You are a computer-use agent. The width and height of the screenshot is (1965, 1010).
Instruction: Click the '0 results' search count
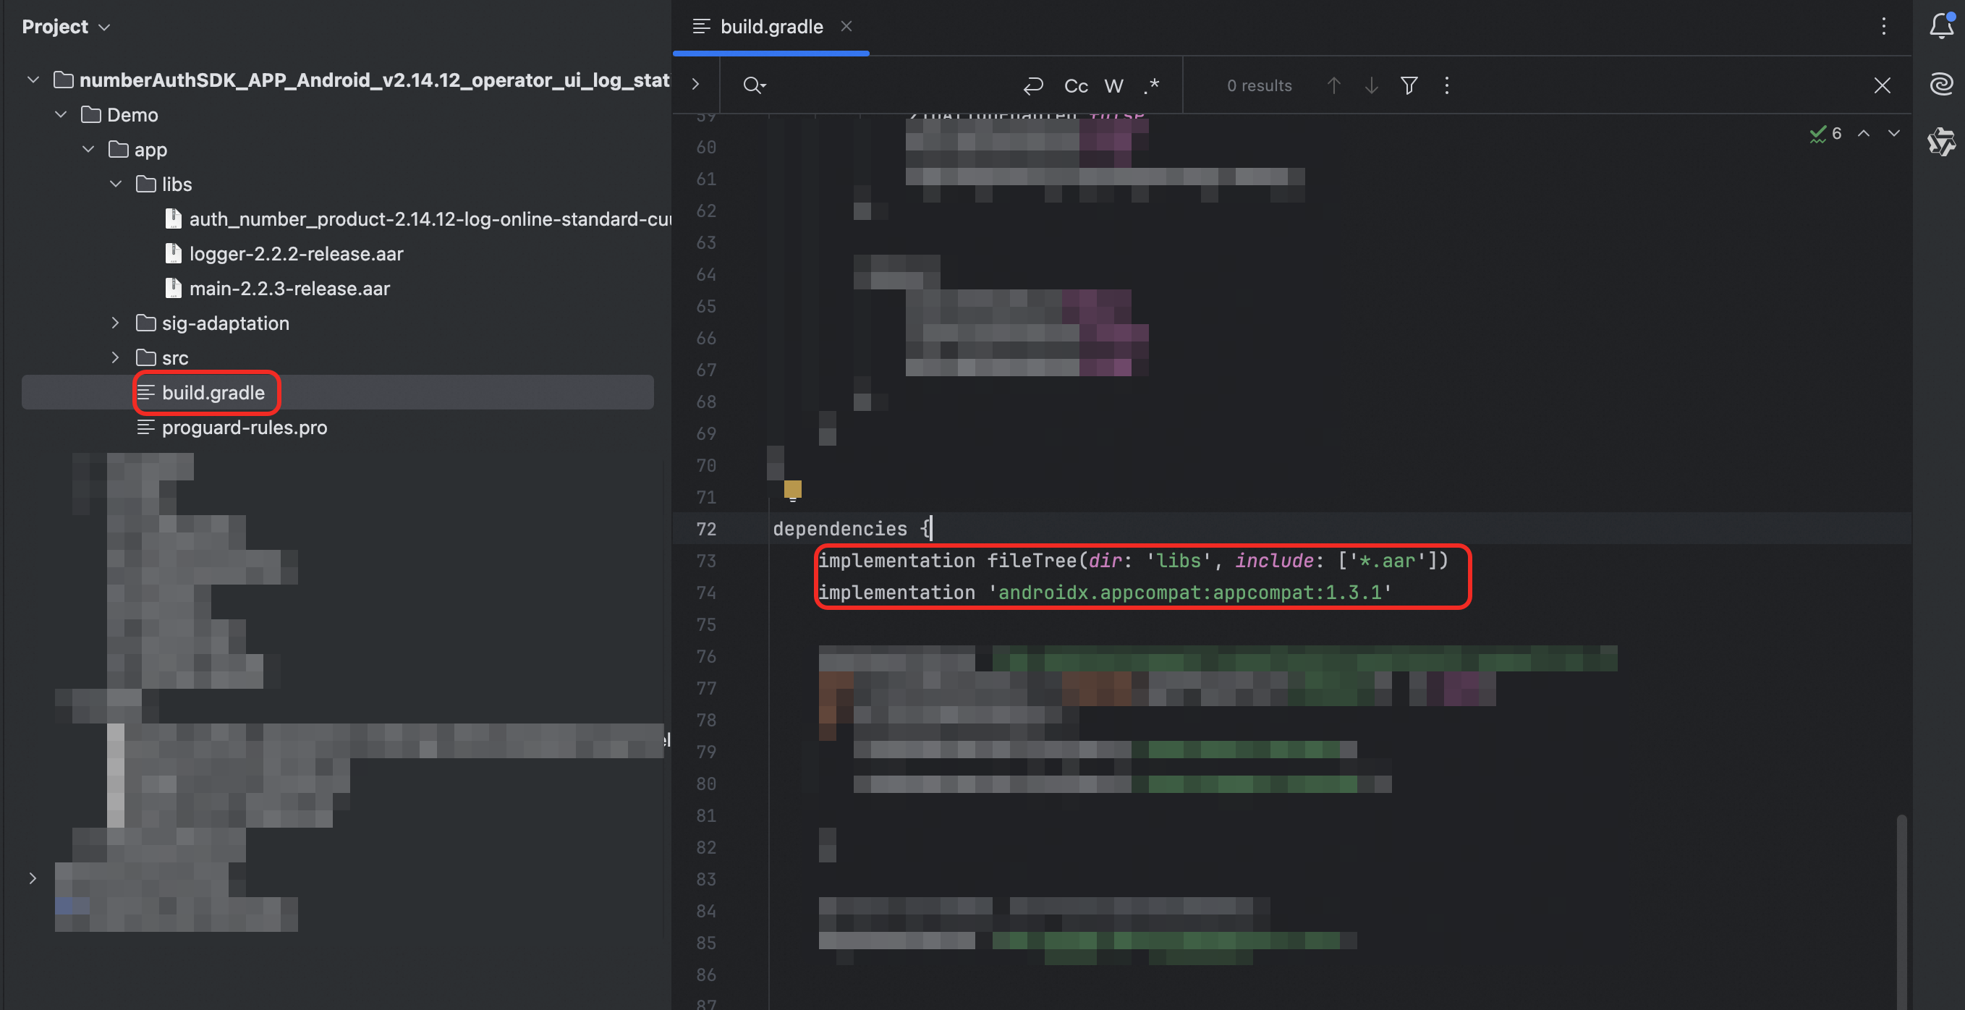1259,85
